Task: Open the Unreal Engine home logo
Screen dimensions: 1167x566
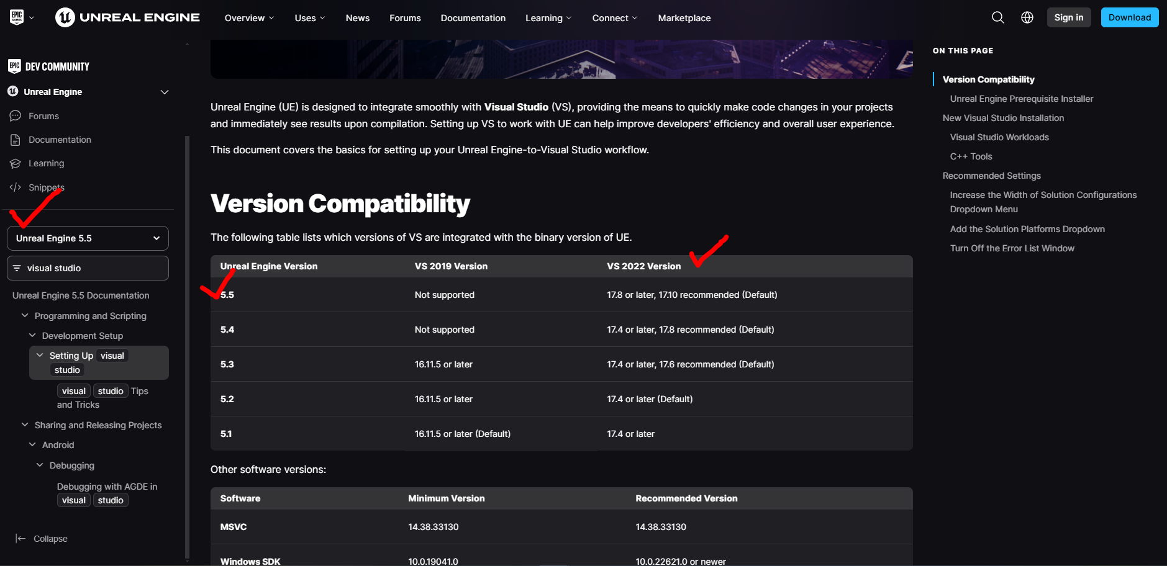Action: (x=127, y=17)
